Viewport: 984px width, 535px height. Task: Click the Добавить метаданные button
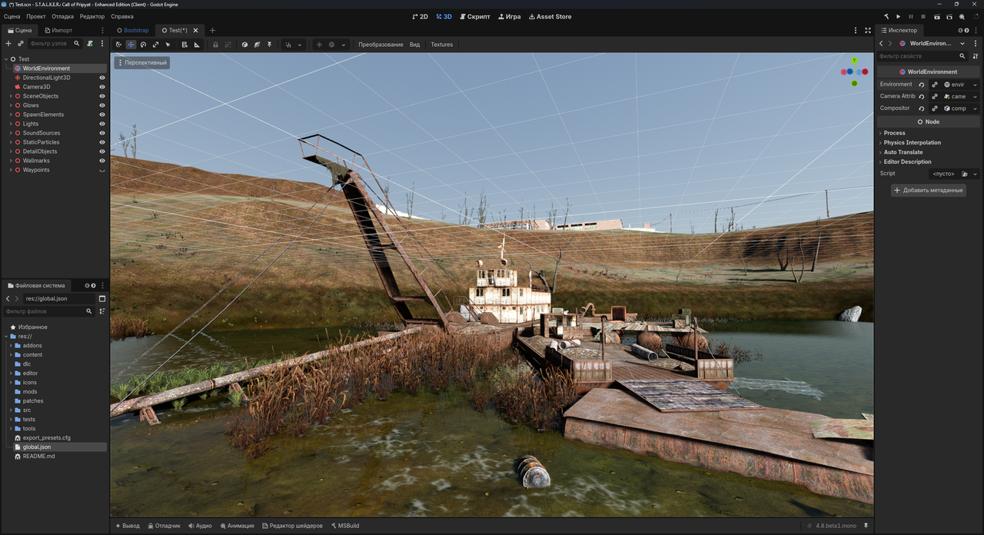coord(929,190)
